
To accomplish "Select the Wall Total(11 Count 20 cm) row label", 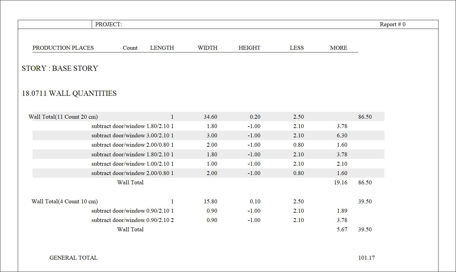I will 63,117.
